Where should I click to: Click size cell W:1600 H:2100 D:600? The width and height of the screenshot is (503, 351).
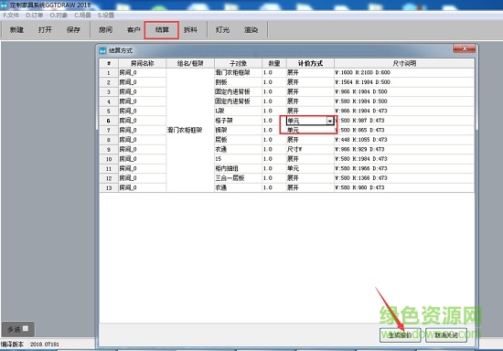click(x=404, y=73)
